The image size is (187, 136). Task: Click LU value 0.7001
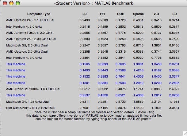[x=85, y=108]
